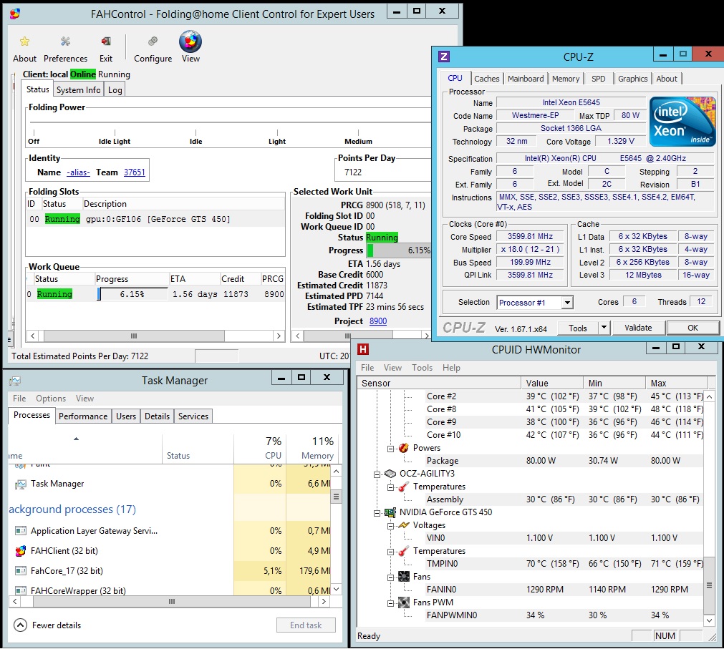Click the Fans PWM icon in HWMonitor
The height and width of the screenshot is (649, 724).
(404, 602)
